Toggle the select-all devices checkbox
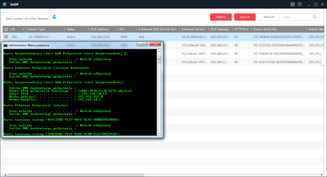The width and height of the screenshot is (327, 177). (6, 29)
